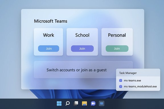This screenshot has height=109, width=164.
Task: Click the Personal card title
Action: pos(117,35)
